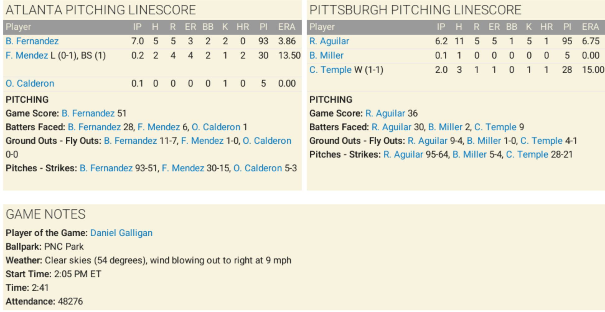Click R. Aguilar in Pittsburgh Game Score line
The width and height of the screenshot is (605, 312).
pos(385,113)
